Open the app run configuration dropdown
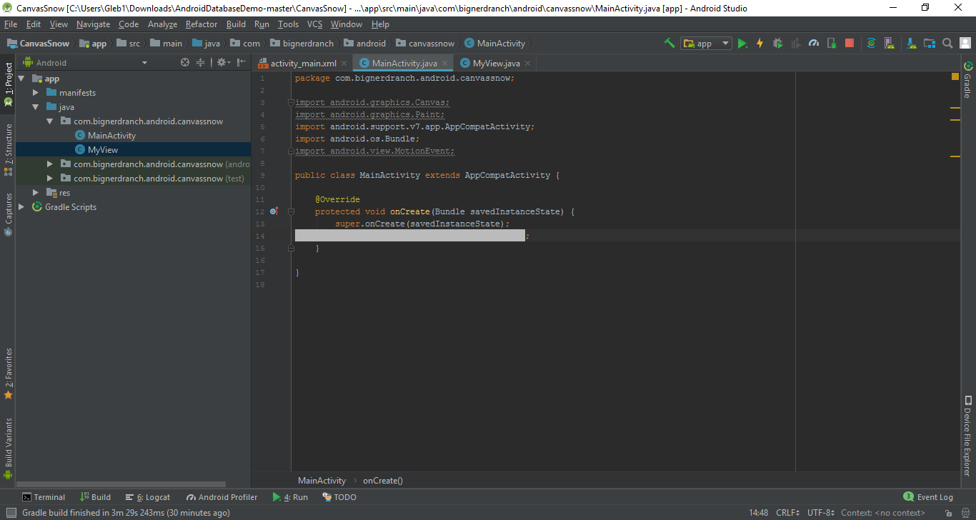 706,44
